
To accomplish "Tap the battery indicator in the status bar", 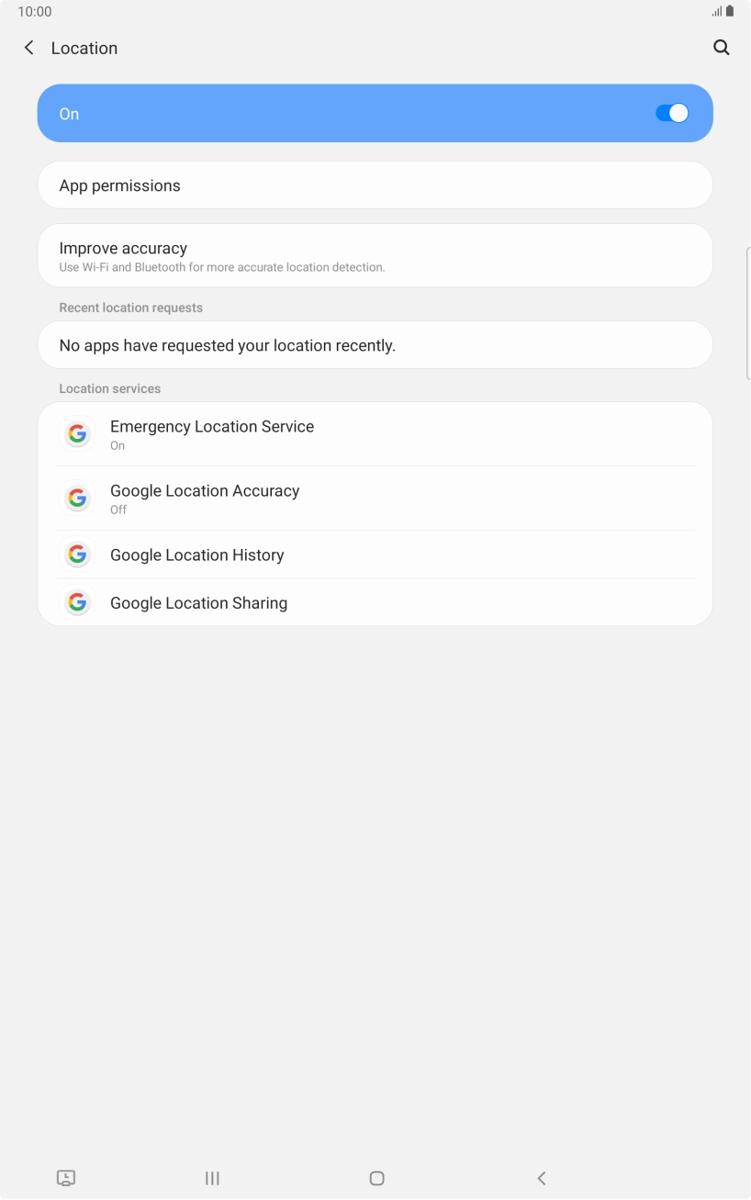I will click(731, 11).
